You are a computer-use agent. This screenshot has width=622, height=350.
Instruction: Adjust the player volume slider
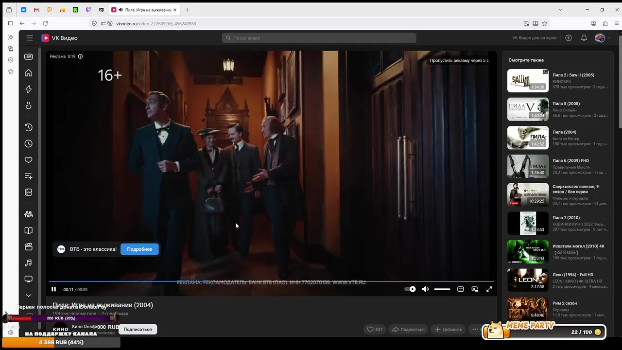coord(442,289)
